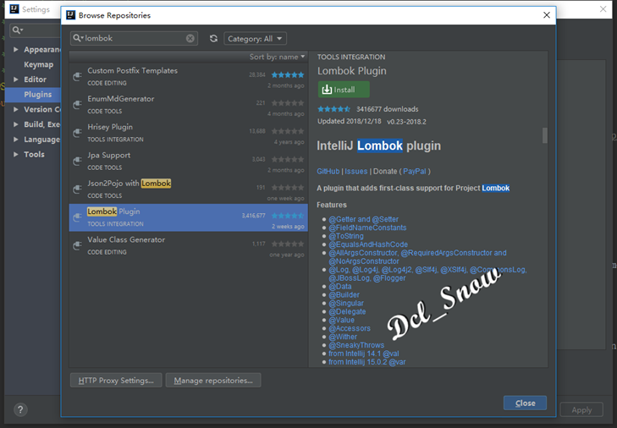Open the @Data feature link
This screenshot has height=428, width=617.
(x=340, y=287)
